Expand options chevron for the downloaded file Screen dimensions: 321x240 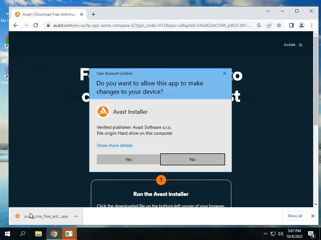pos(76,216)
